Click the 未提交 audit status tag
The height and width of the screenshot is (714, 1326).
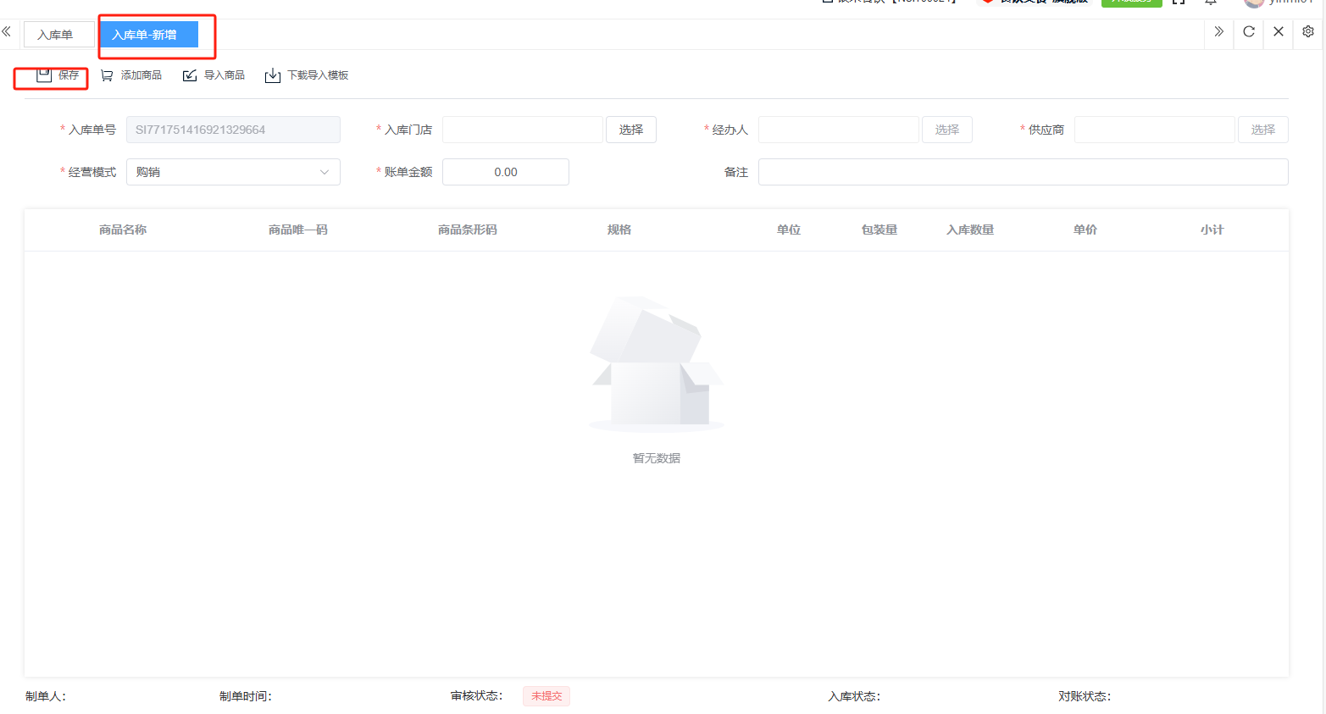pyautogui.click(x=546, y=696)
